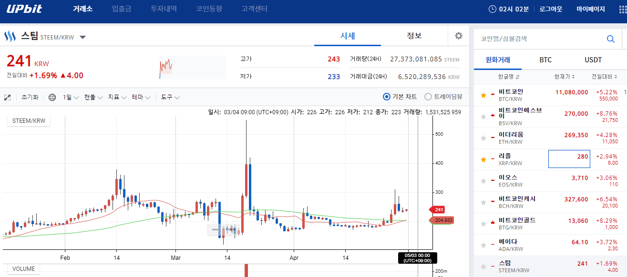Click the clock icon in header
The height and width of the screenshot is (277, 627).
(493, 9)
